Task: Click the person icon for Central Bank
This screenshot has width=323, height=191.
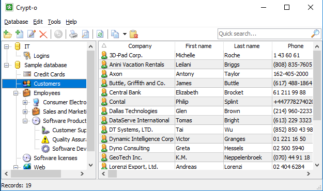Action: [104, 92]
